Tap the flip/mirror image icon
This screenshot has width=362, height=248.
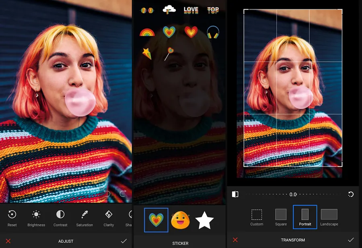click(235, 195)
